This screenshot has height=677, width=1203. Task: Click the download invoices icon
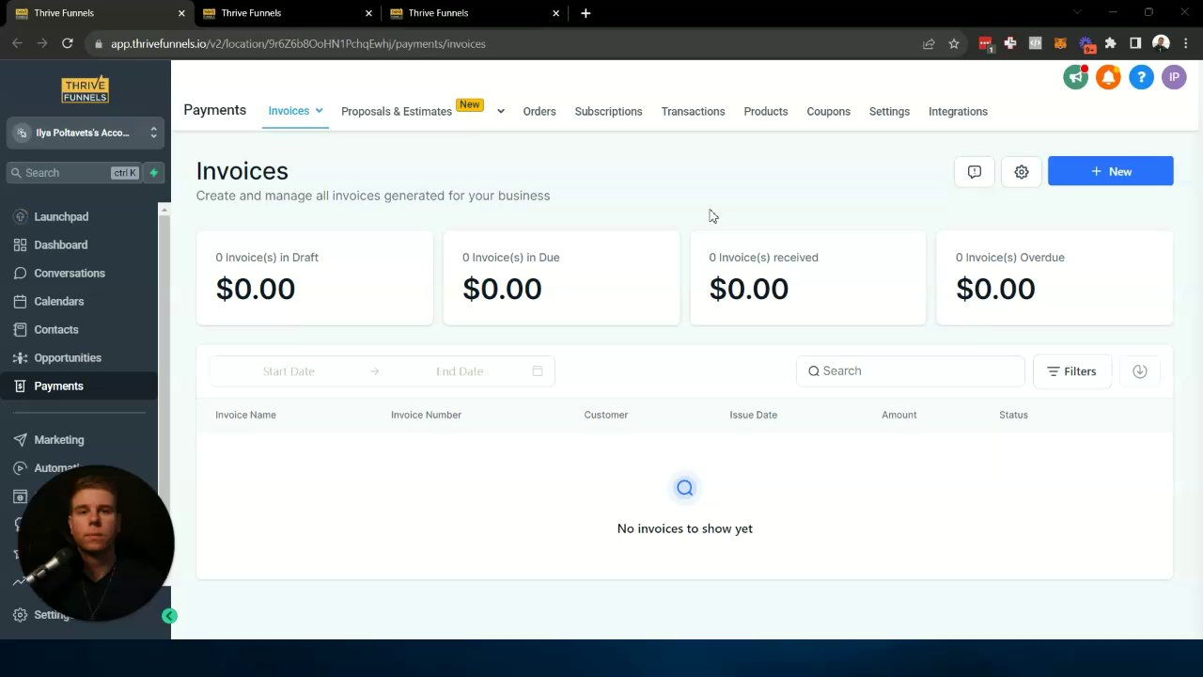(x=1140, y=371)
